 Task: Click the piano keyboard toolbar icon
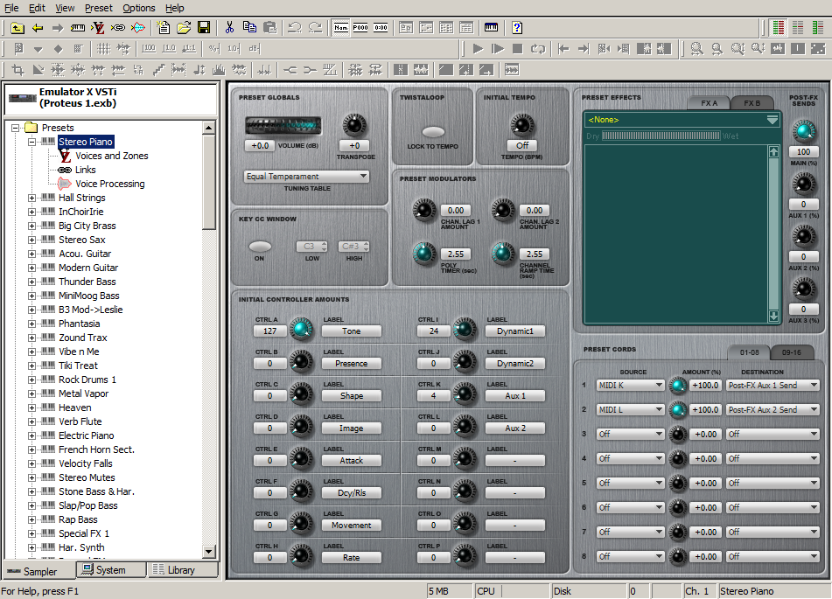pos(492,27)
